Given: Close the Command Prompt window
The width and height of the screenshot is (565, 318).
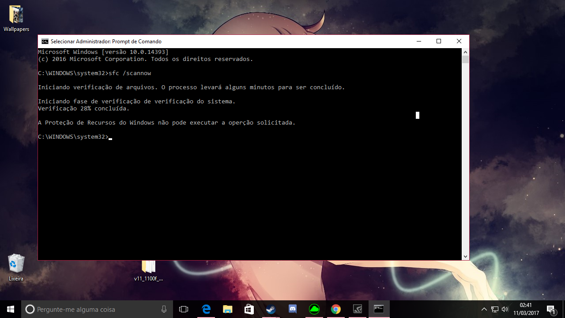Looking at the screenshot, I should pos(459,42).
